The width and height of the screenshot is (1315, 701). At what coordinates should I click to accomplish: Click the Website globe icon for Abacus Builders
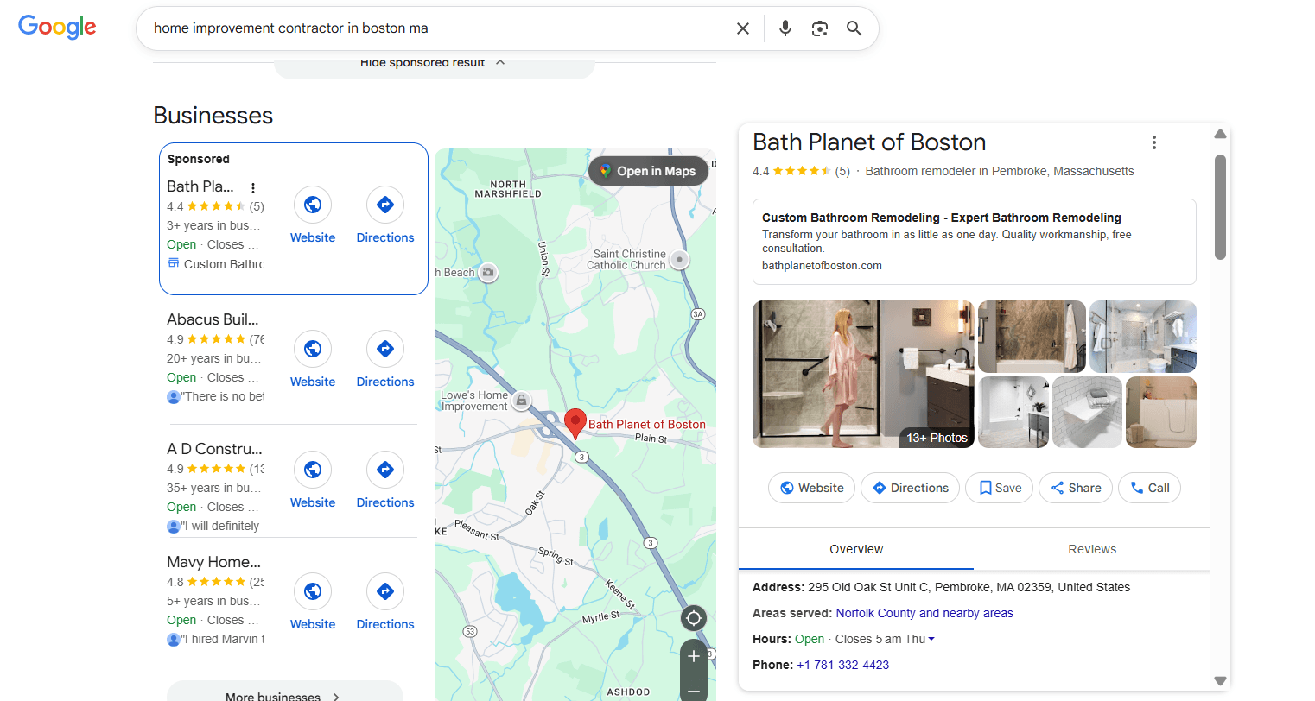[x=312, y=349]
